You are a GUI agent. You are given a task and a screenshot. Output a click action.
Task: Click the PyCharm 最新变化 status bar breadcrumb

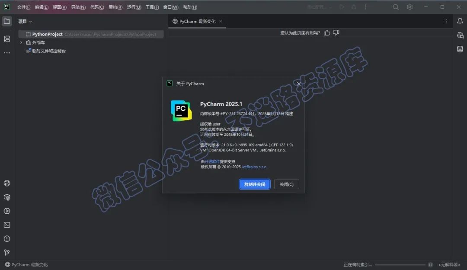click(x=29, y=264)
